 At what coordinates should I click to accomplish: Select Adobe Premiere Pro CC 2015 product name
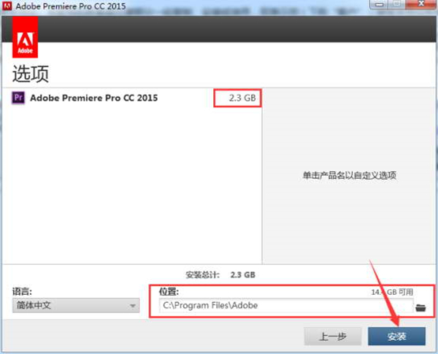pos(94,98)
